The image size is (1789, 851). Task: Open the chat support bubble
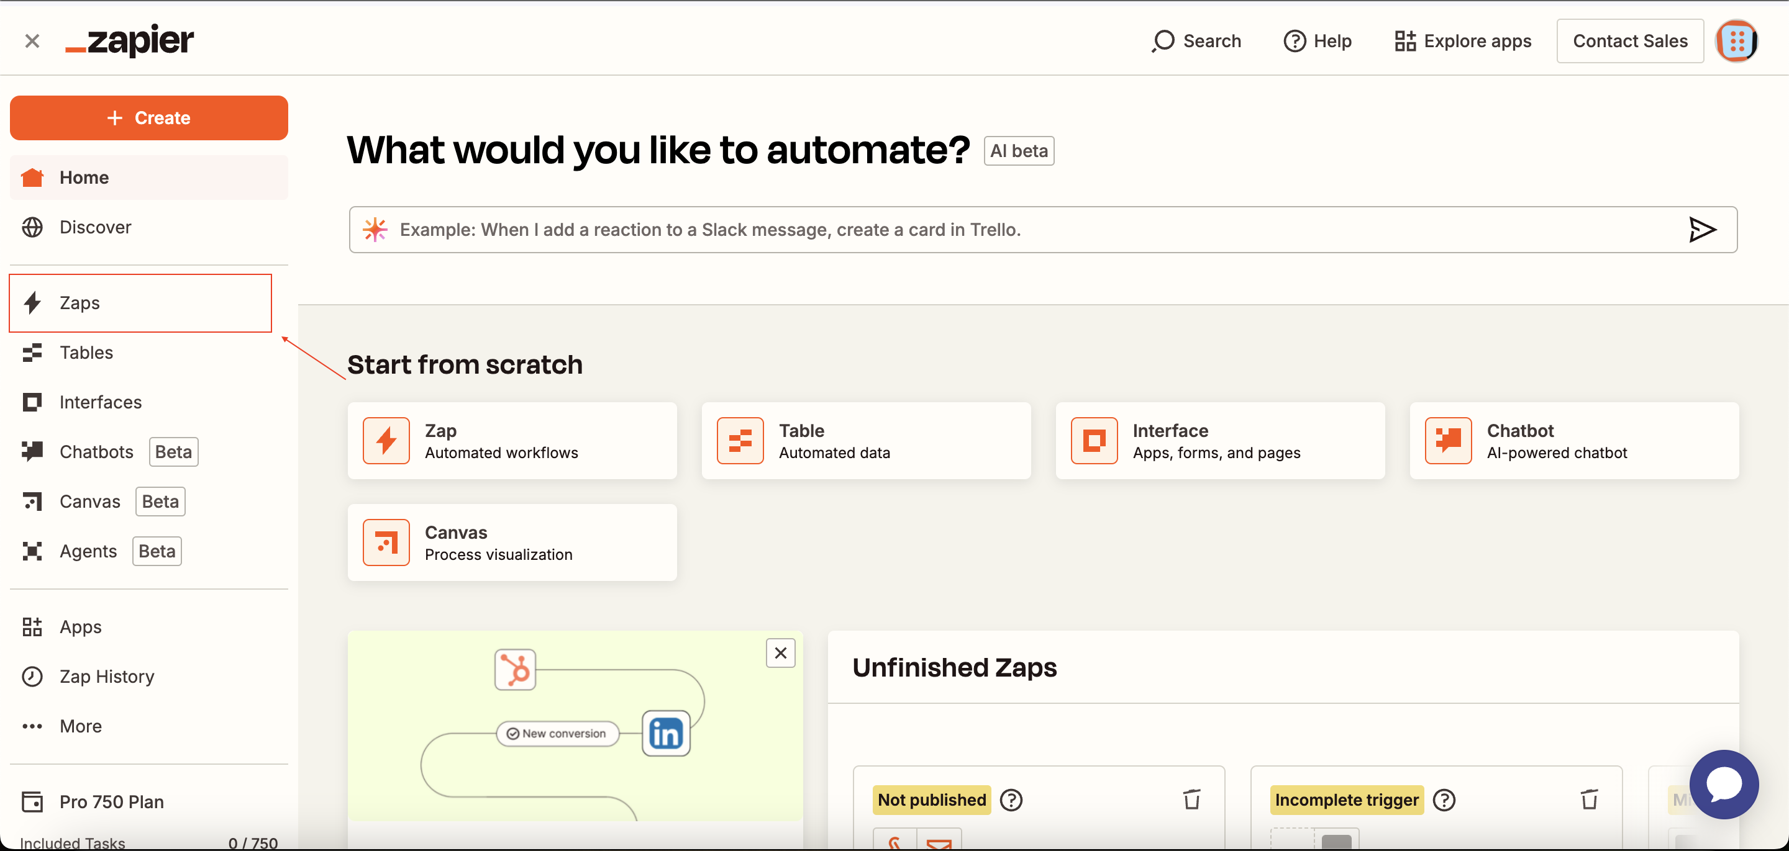pos(1724,785)
